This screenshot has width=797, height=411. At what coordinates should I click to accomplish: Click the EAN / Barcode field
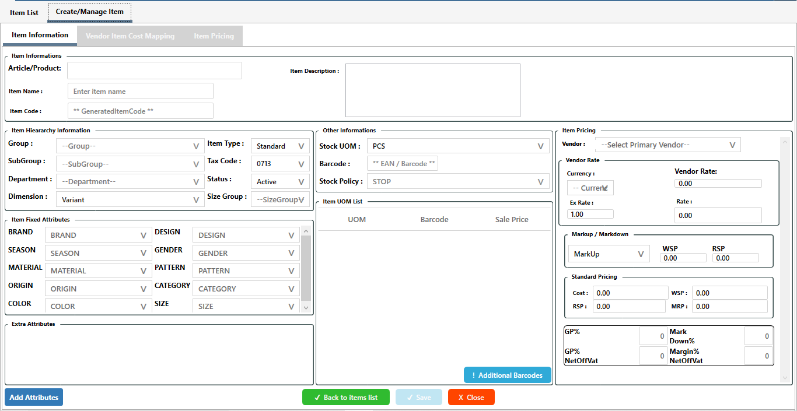[403, 164]
